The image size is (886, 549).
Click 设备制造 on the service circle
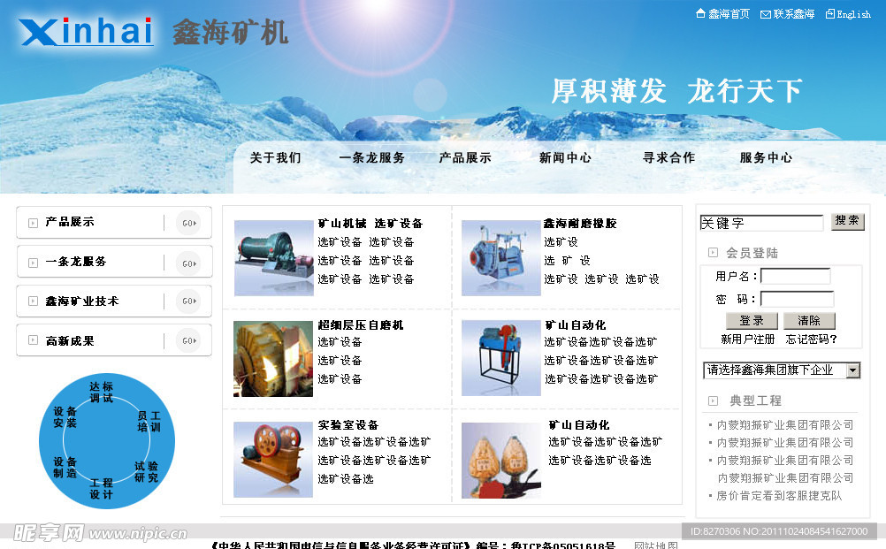(x=65, y=467)
